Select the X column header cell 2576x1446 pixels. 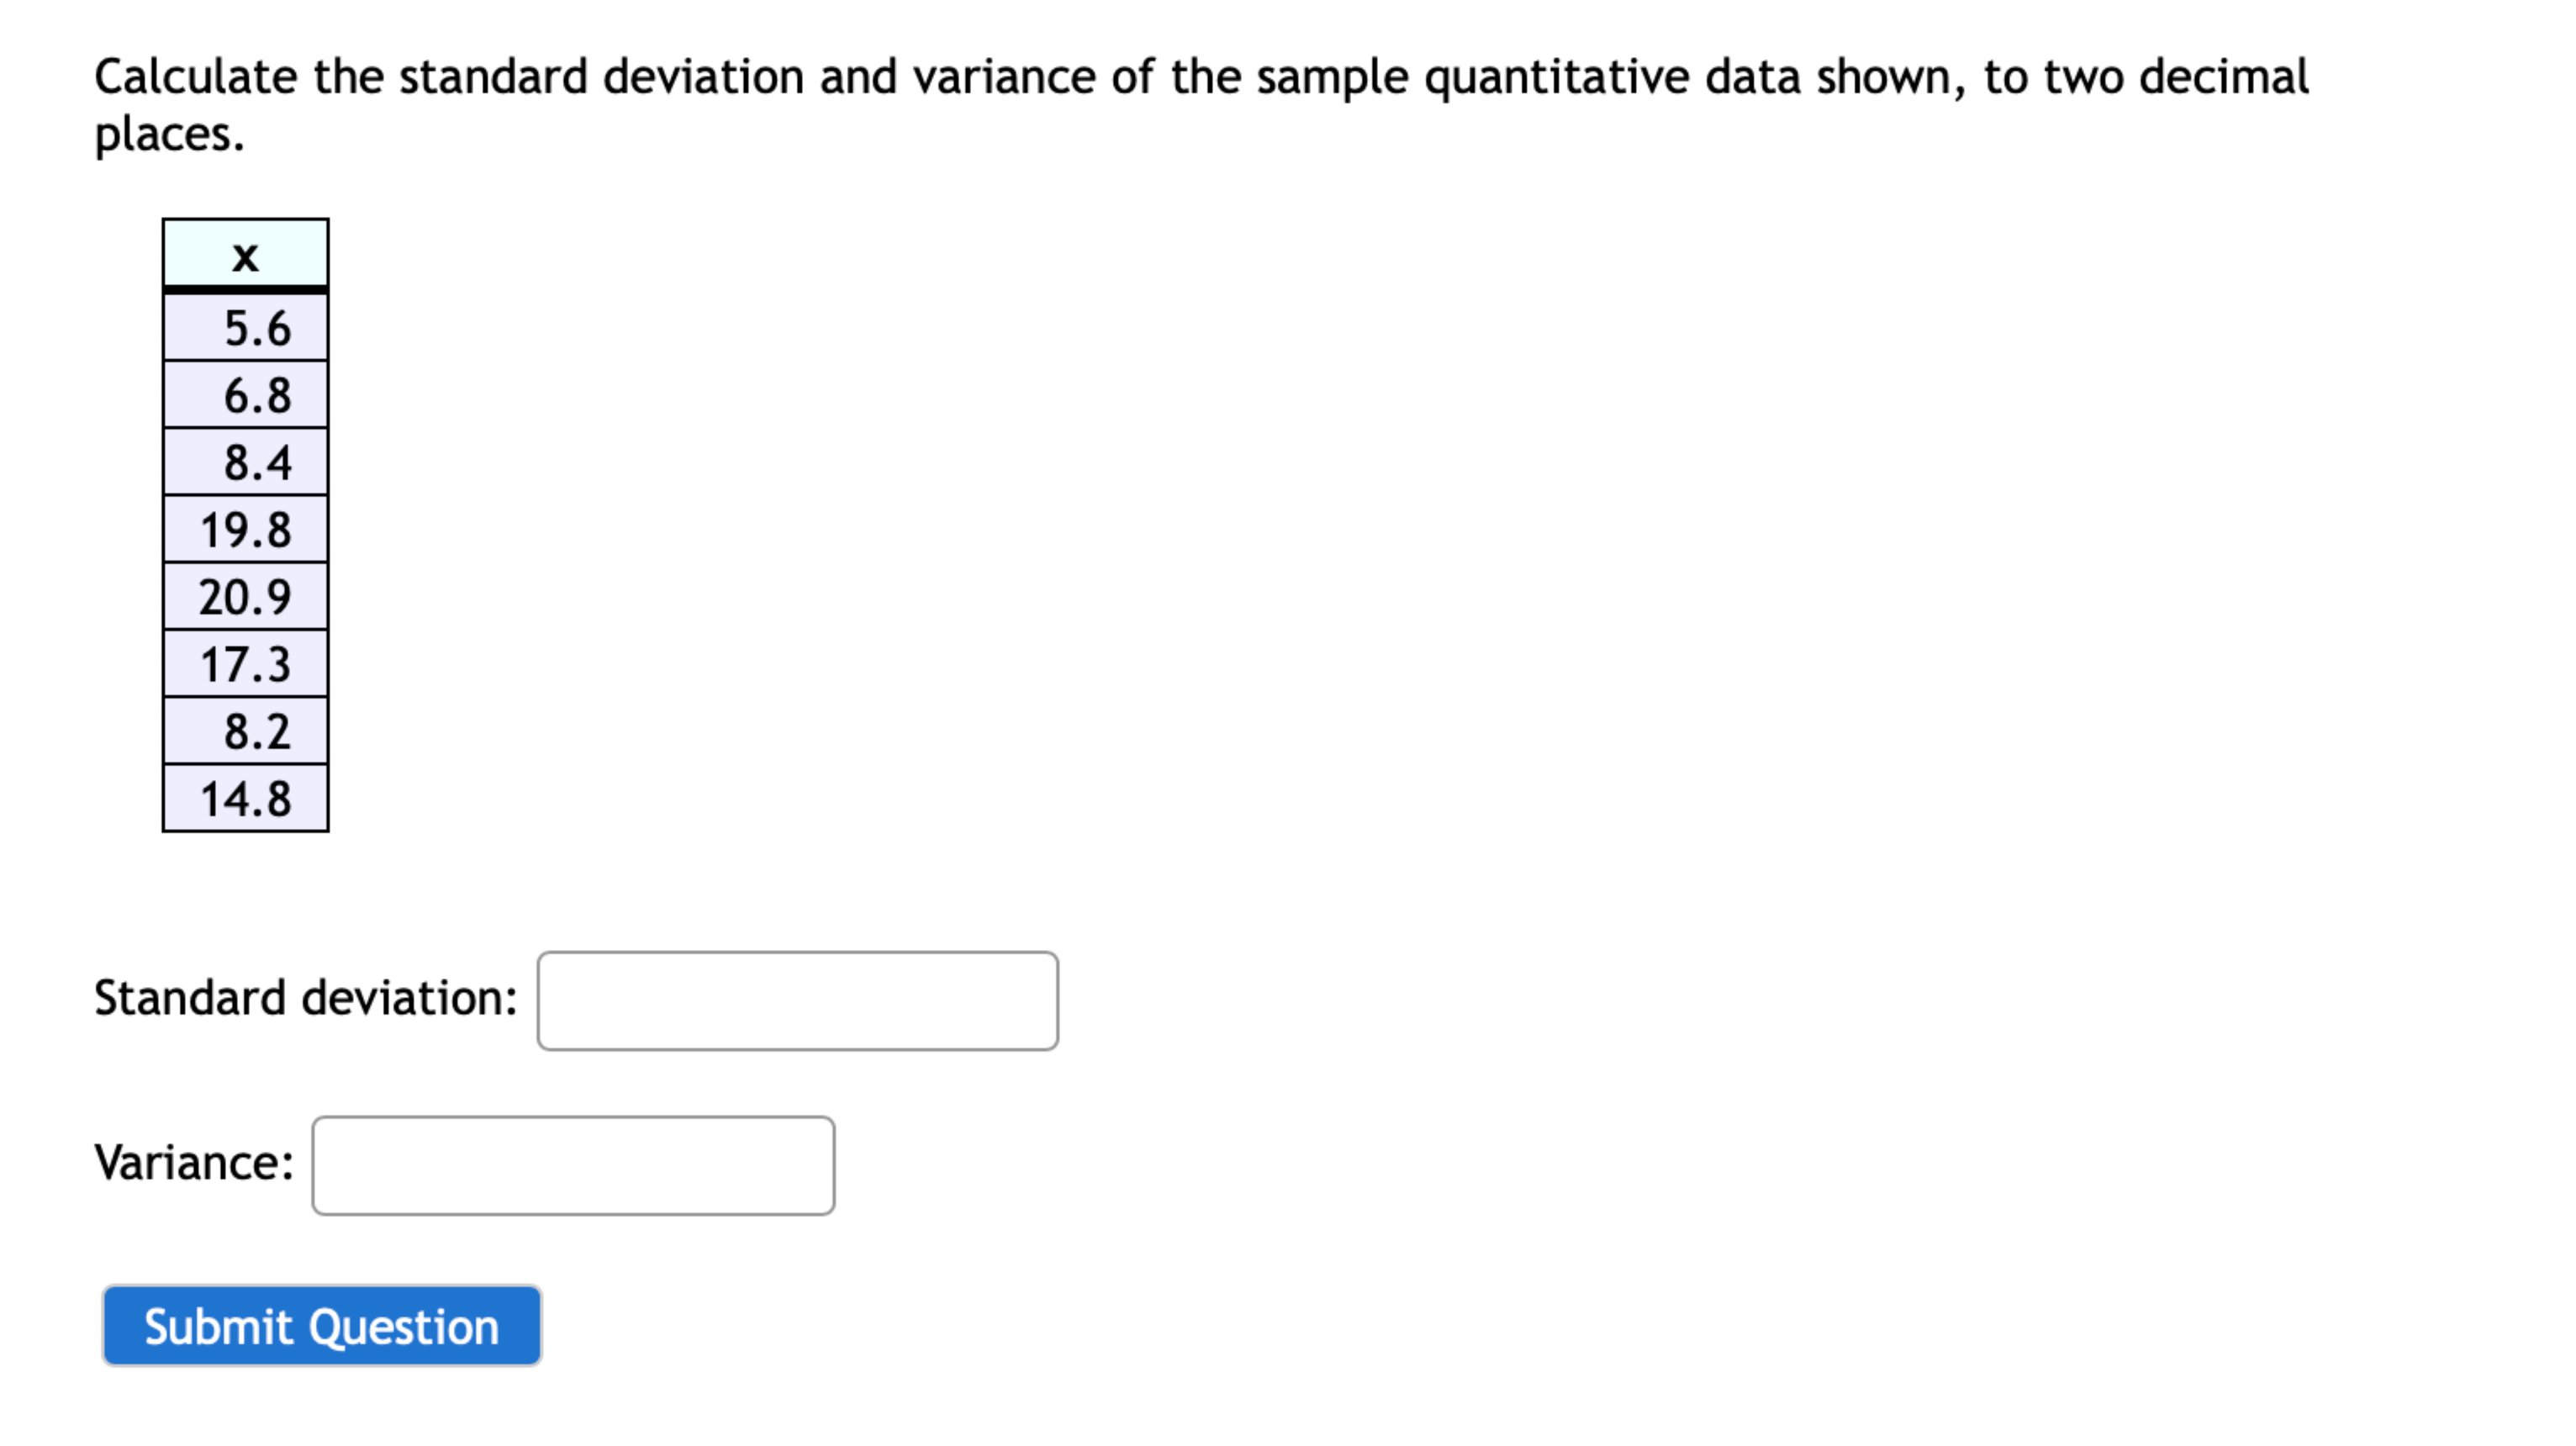(x=246, y=257)
